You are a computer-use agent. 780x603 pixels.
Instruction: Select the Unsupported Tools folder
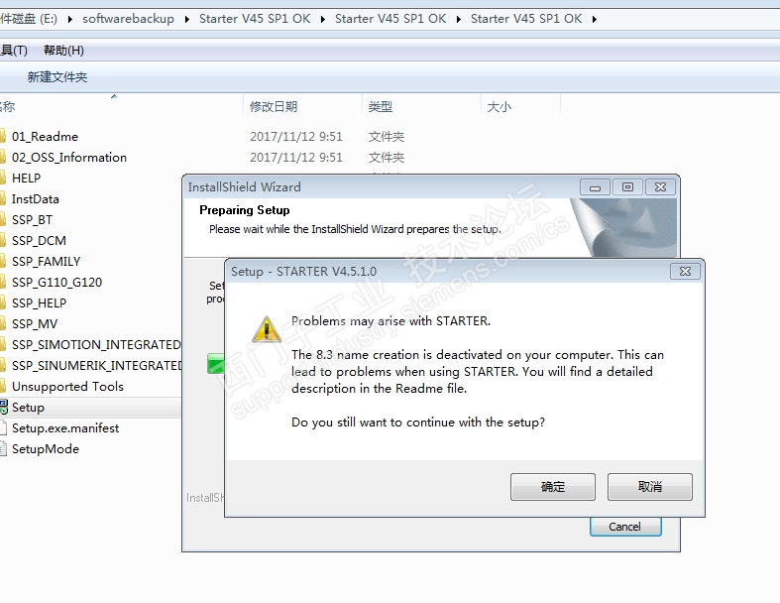[67, 387]
